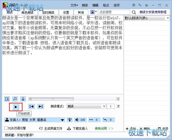172x140 pixels.
Task: Start reading with the play button
Action: coord(16,107)
